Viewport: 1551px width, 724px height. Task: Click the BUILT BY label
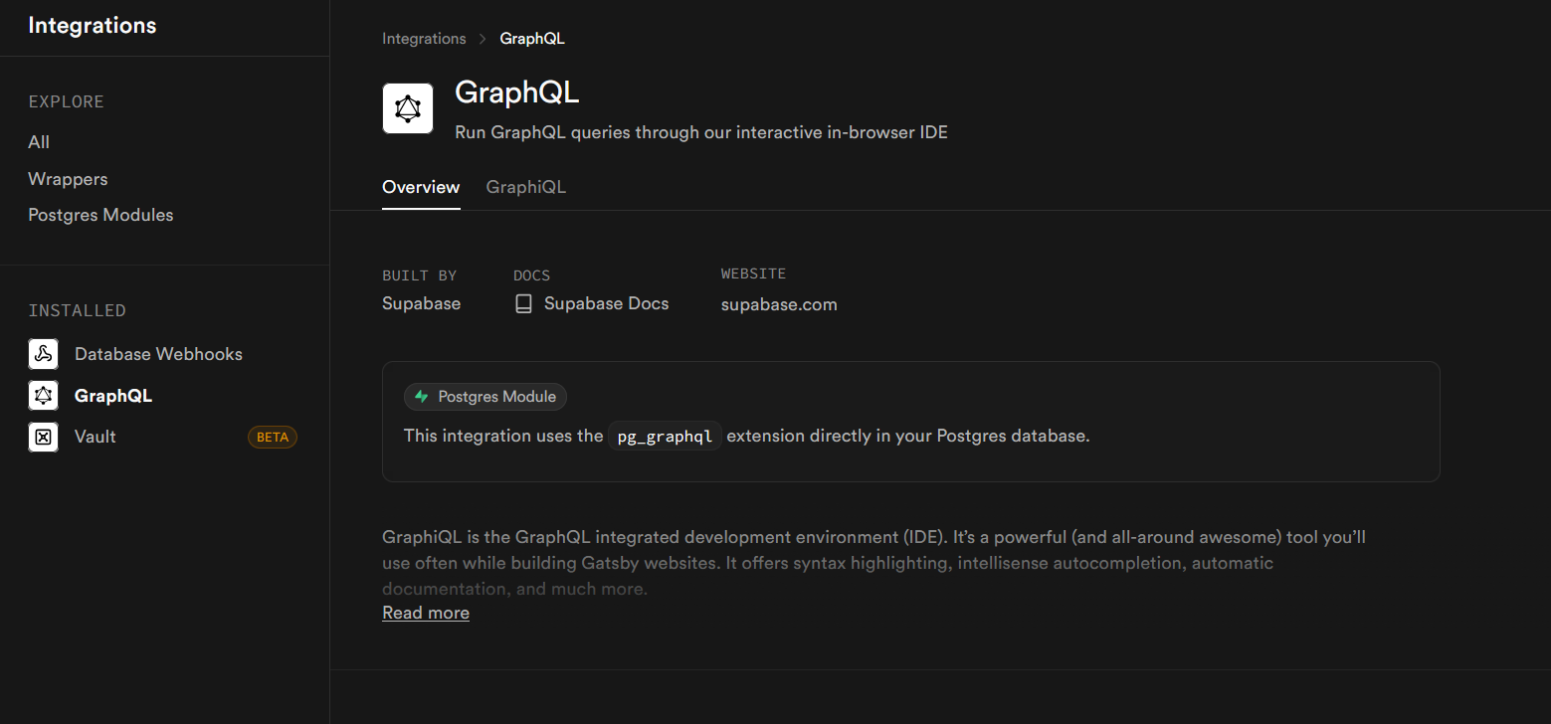tap(419, 275)
